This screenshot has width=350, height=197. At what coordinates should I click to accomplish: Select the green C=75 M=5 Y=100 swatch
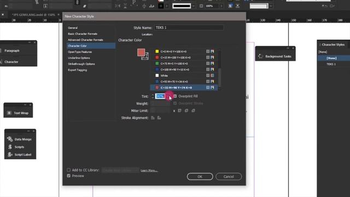(x=184, y=63)
